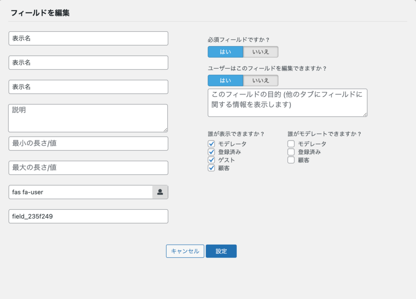Click the 設定 button
Image resolution: width=416 pixels, height=299 pixels.
click(x=221, y=251)
